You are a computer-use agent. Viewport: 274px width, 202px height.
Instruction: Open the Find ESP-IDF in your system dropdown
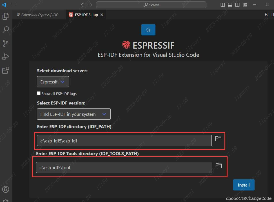[x=74, y=114]
